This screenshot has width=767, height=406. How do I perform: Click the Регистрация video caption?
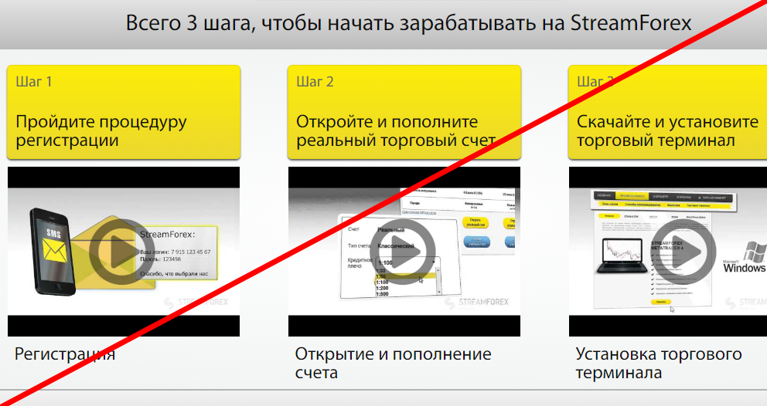pyautogui.click(x=65, y=354)
